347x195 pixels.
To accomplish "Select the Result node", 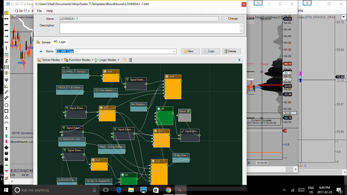I will 184,115.
